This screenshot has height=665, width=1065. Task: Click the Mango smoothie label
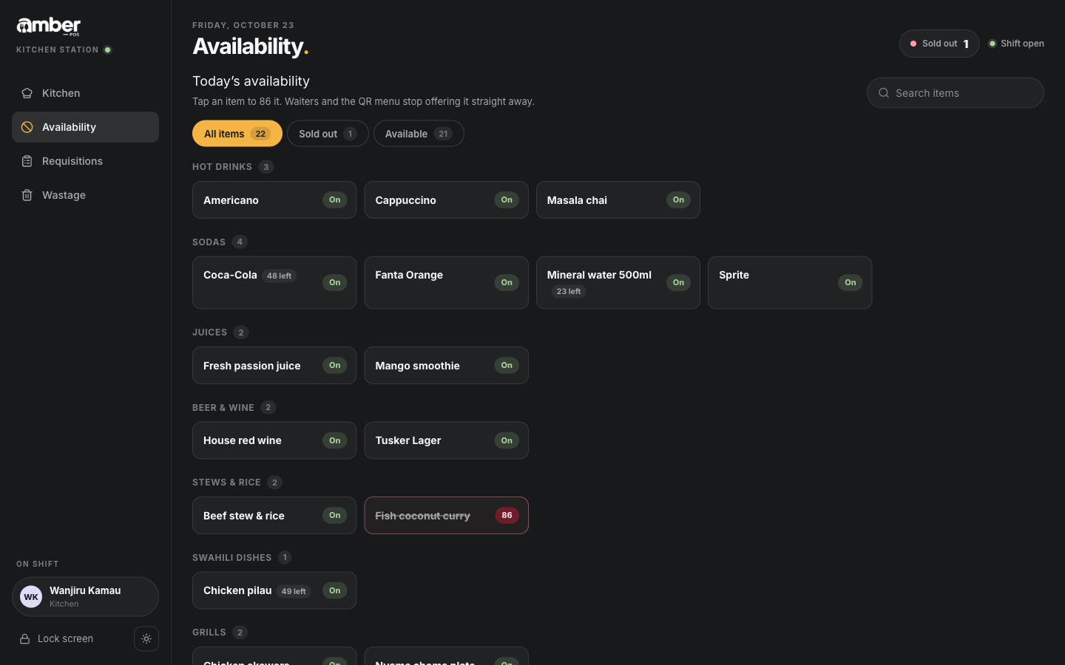click(x=417, y=366)
